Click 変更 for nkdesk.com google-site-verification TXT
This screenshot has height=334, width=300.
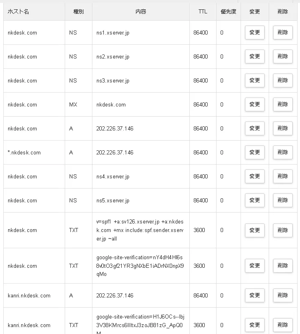coord(254,266)
